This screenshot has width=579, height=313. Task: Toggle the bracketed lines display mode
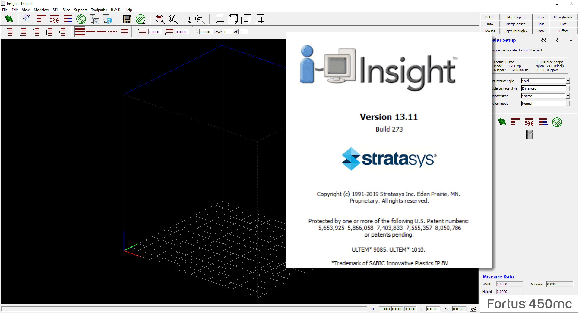124,32
